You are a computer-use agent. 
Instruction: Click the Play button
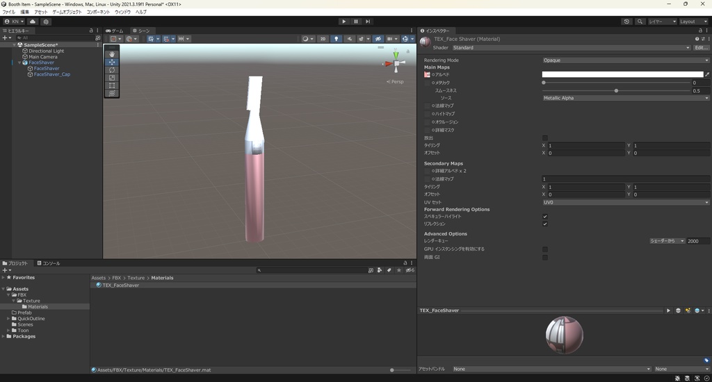pos(343,22)
